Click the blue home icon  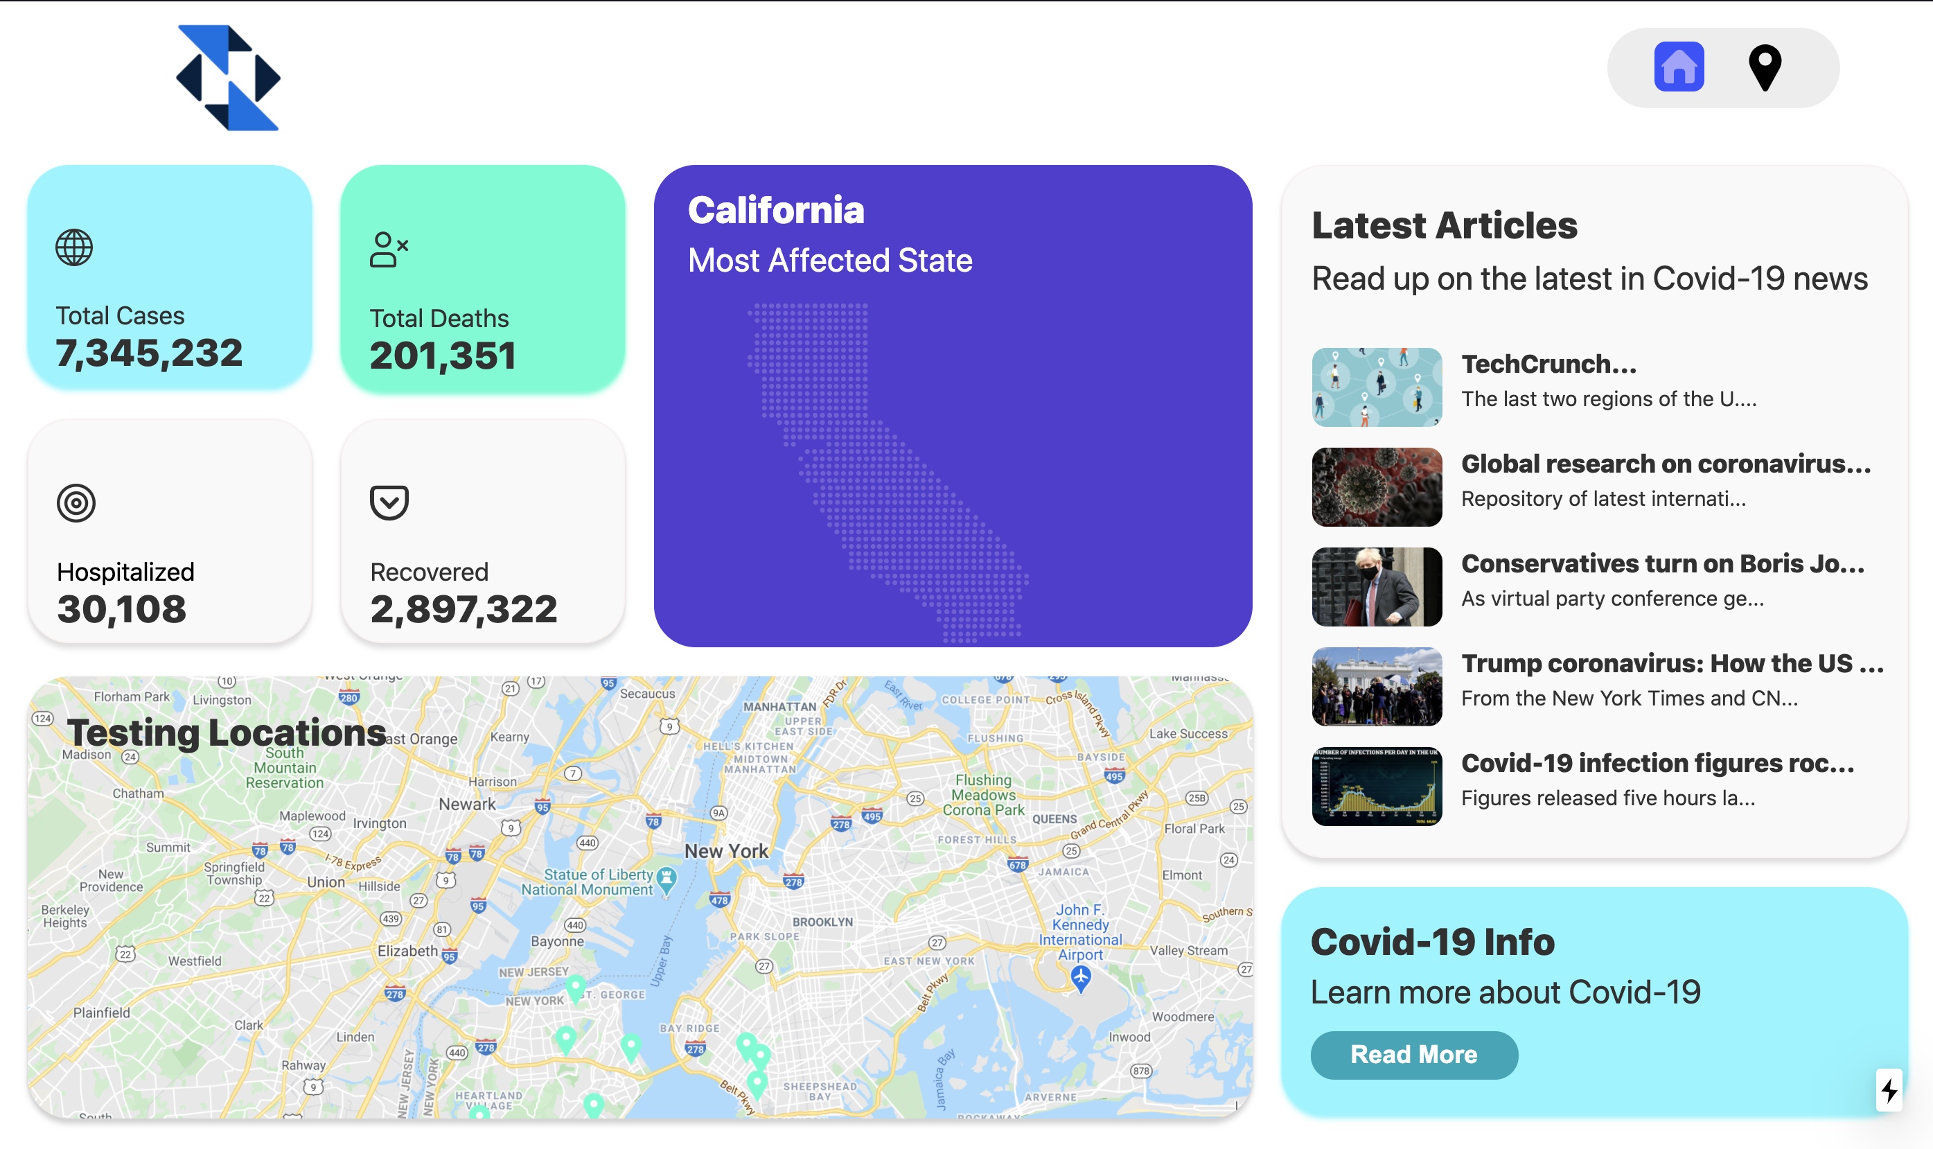[x=1679, y=67]
